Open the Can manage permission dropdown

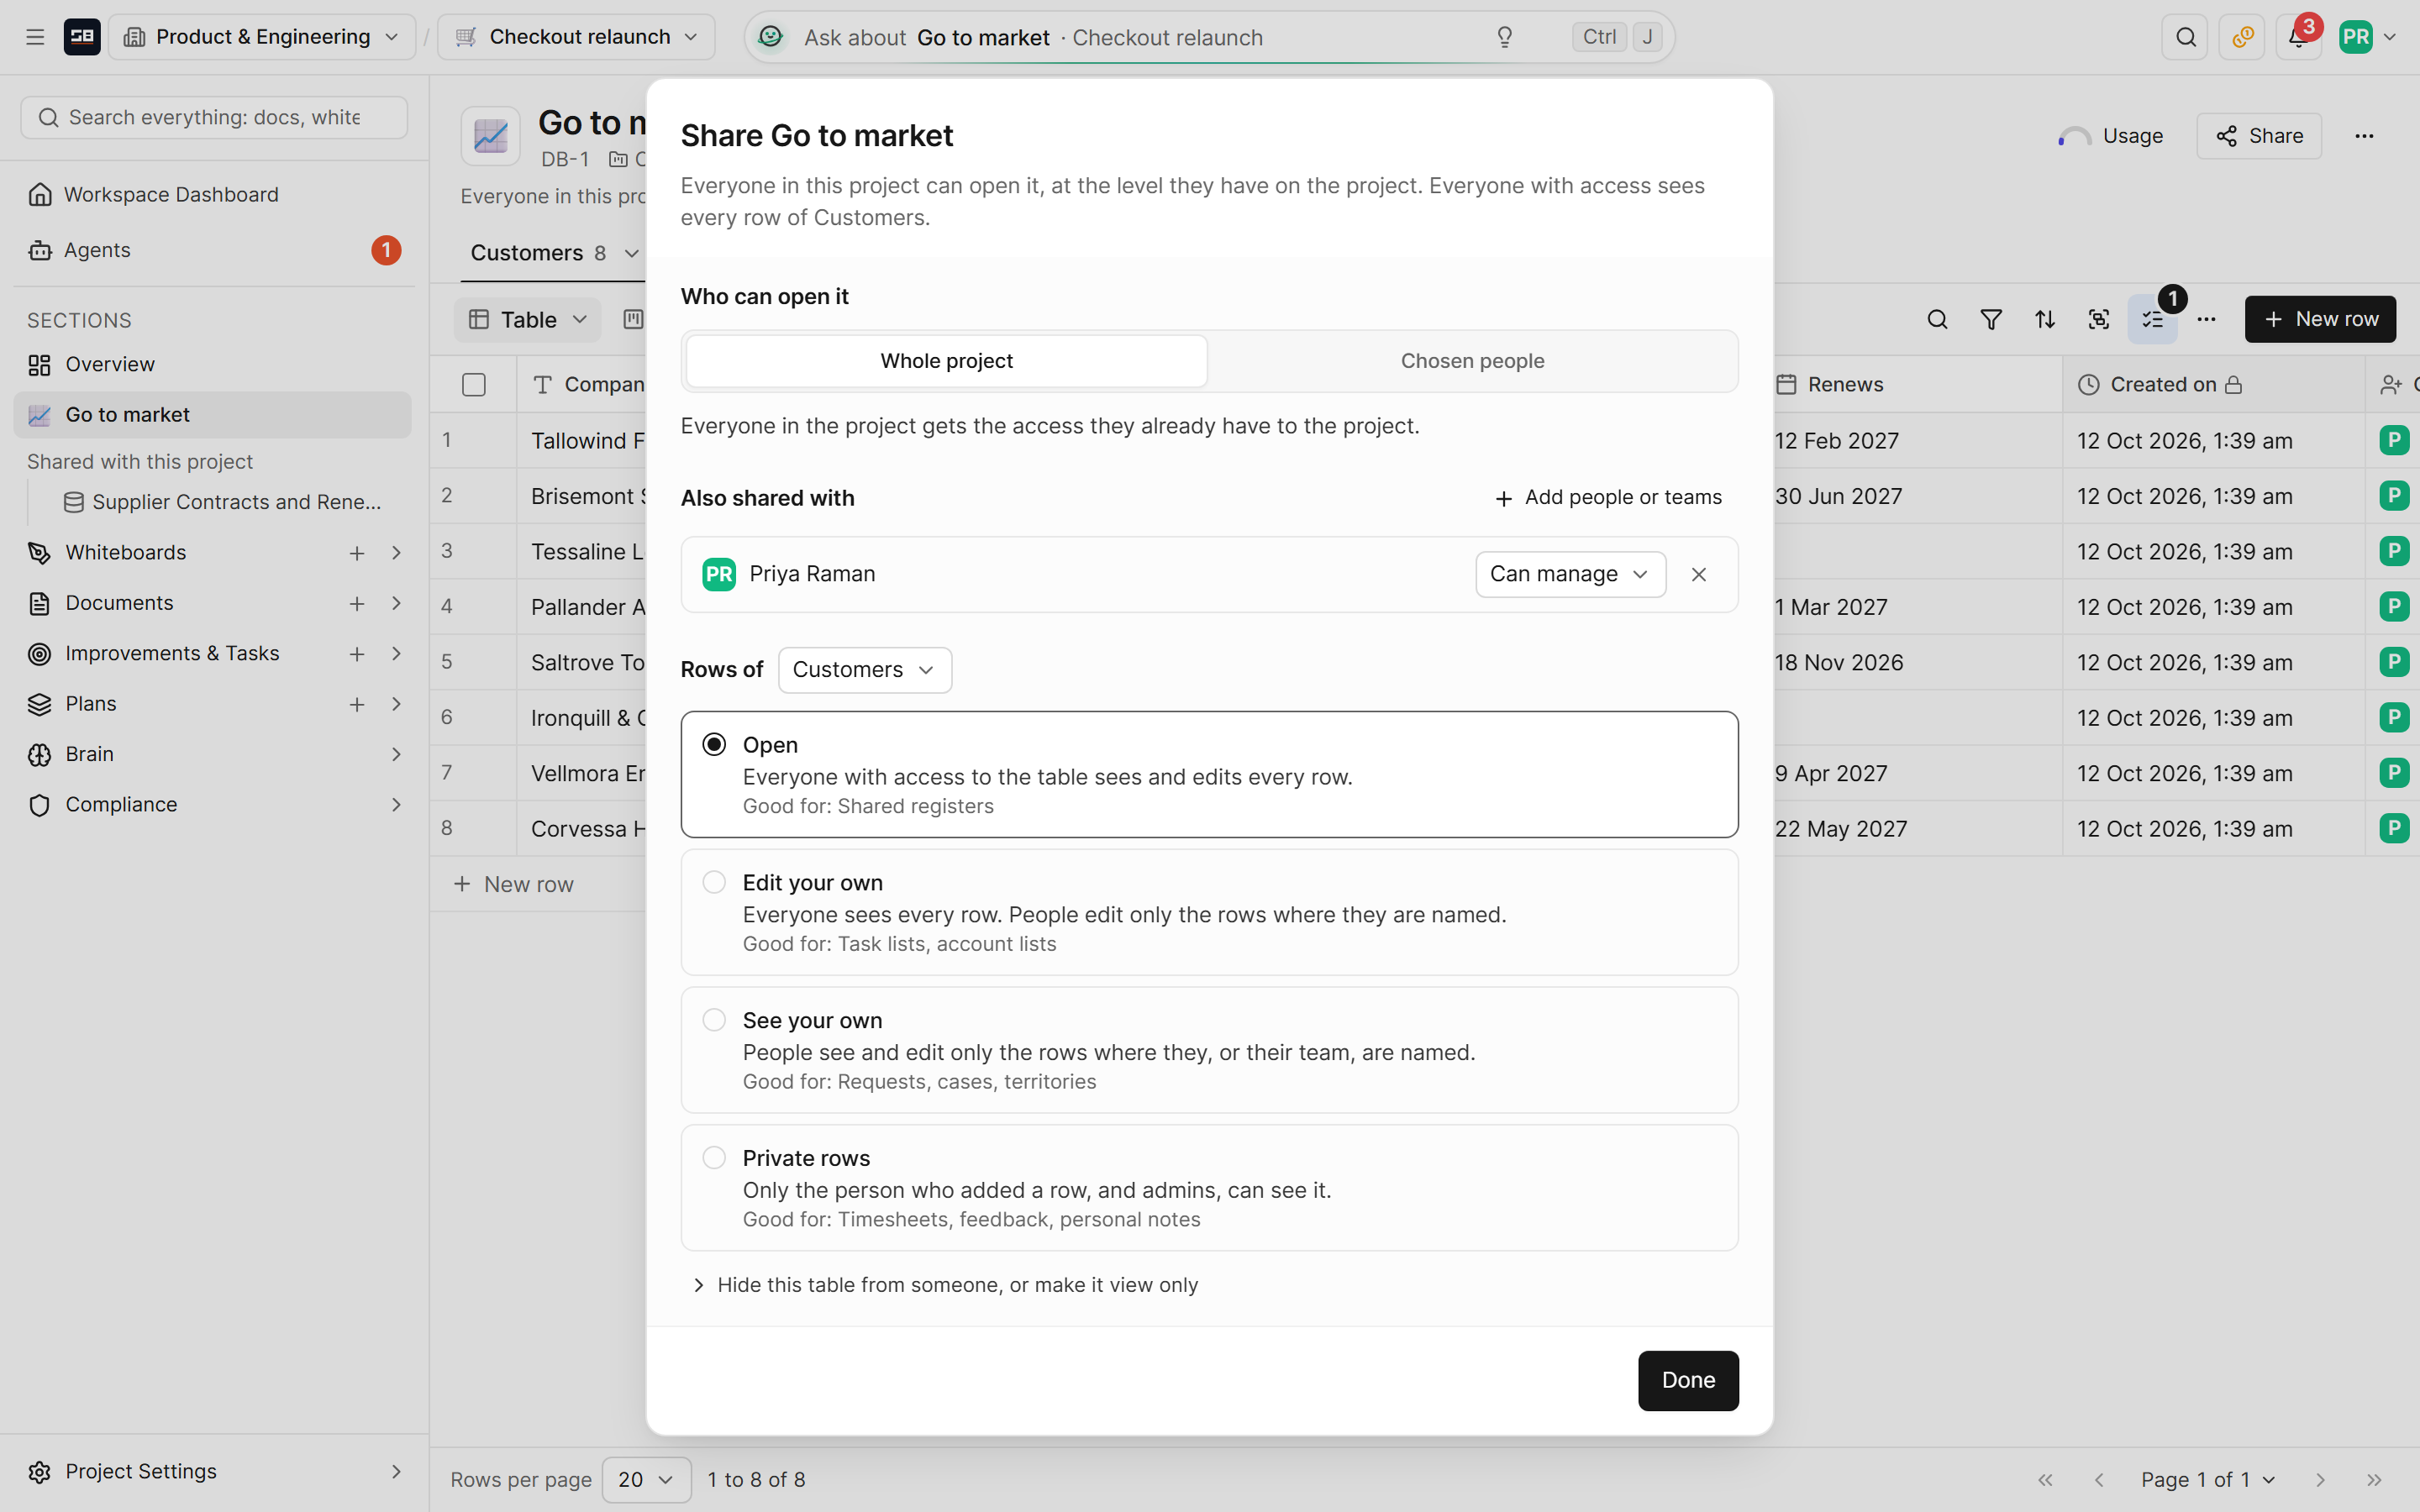1570,574
